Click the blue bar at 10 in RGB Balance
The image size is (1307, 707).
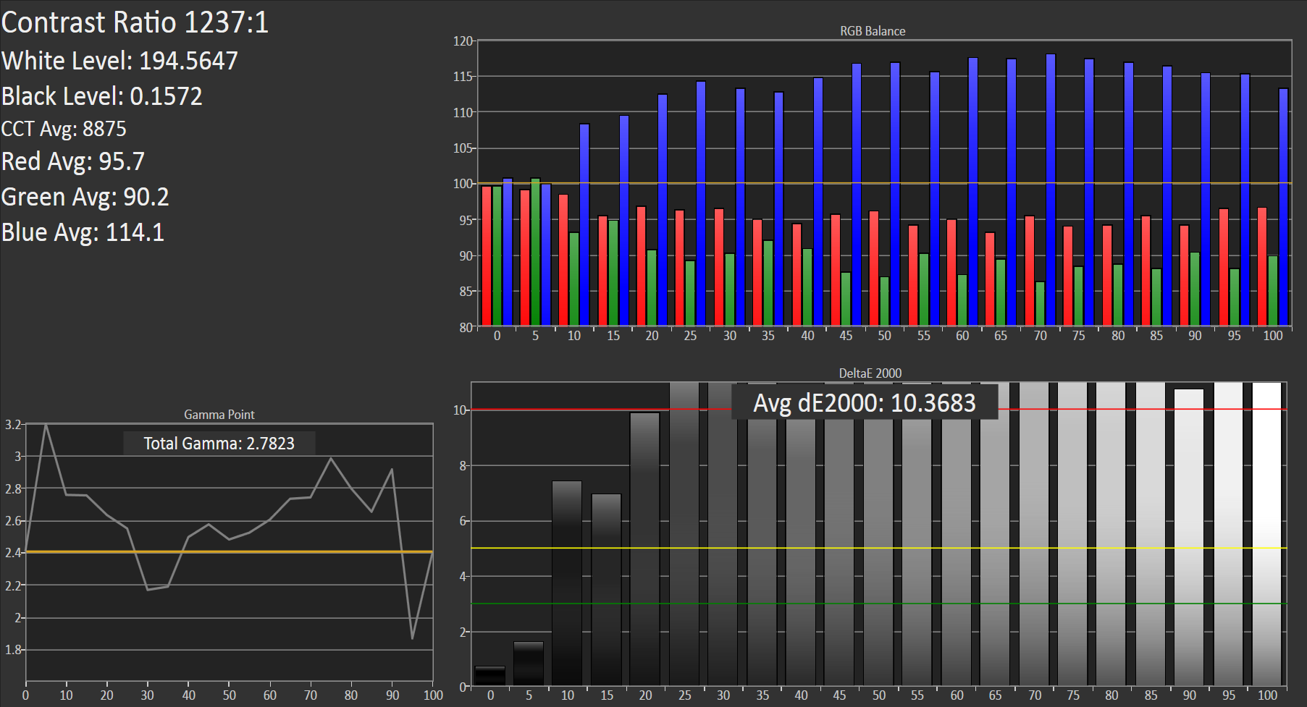(x=584, y=224)
